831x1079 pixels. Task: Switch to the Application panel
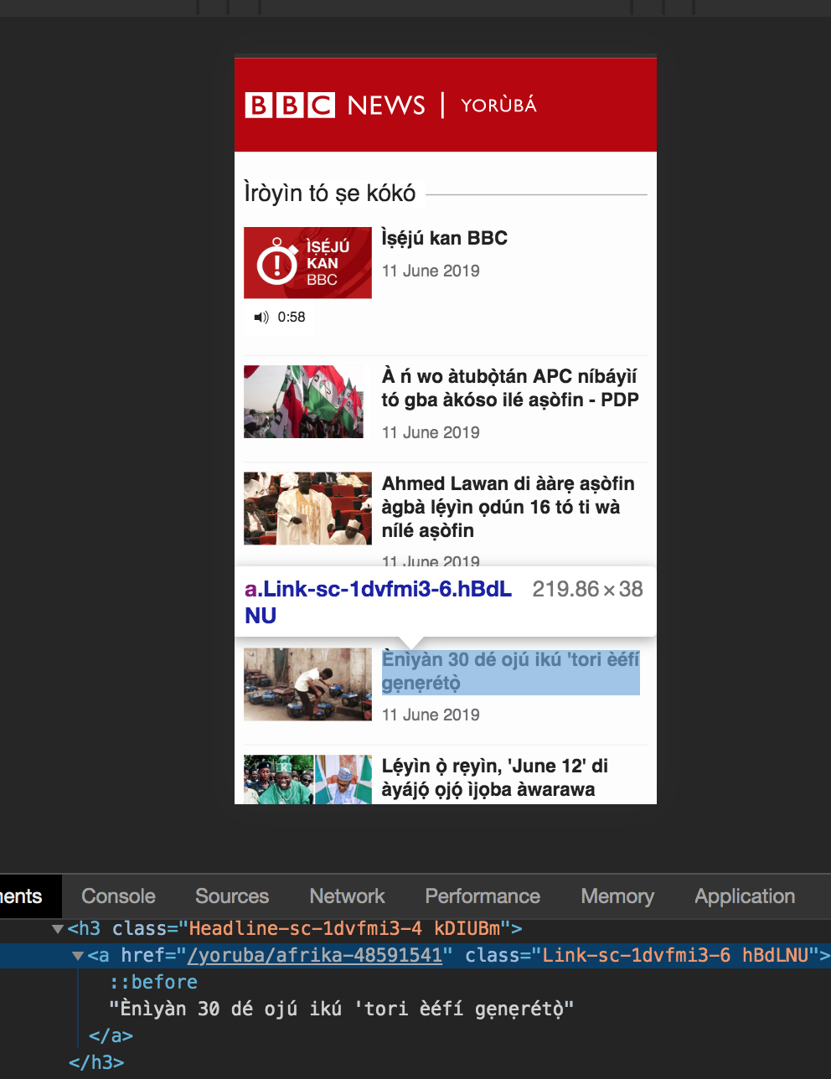743,896
